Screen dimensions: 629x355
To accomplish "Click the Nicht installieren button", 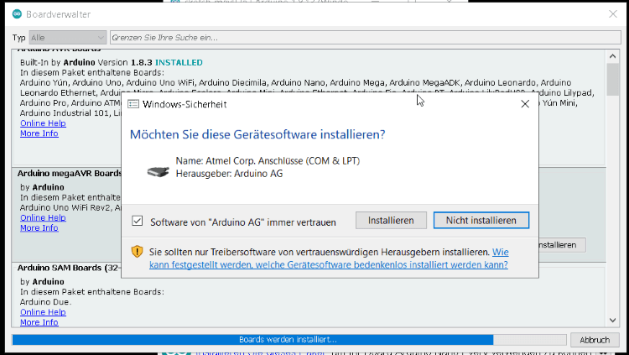I will [x=481, y=221].
